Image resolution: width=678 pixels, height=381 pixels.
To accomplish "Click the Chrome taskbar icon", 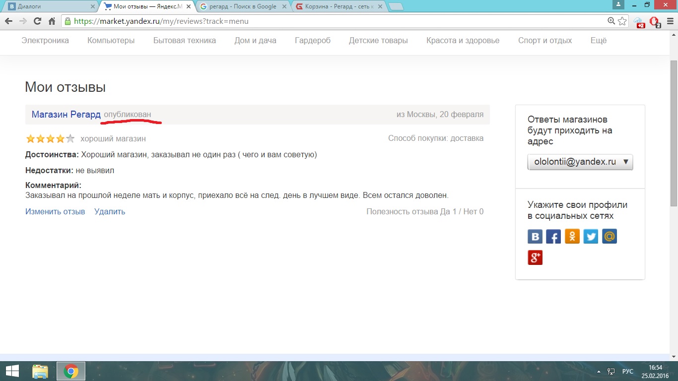I will [71, 371].
